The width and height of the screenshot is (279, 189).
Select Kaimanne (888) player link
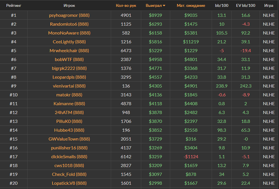tap(69, 103)
